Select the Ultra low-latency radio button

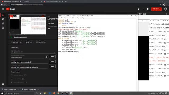(11, 82)
